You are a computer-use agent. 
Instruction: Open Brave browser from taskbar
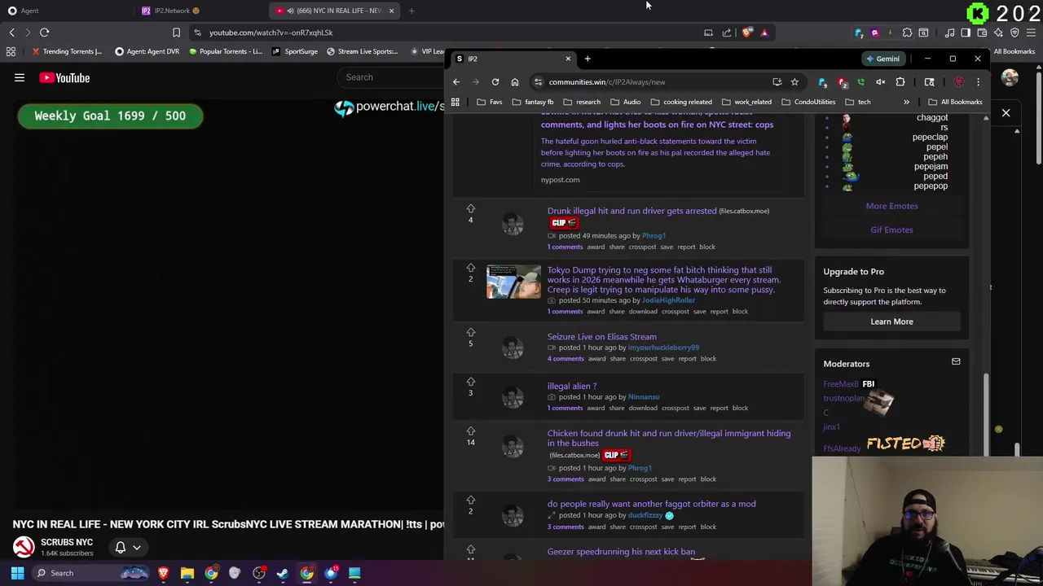pyautogui.click(x=164, y=573)
